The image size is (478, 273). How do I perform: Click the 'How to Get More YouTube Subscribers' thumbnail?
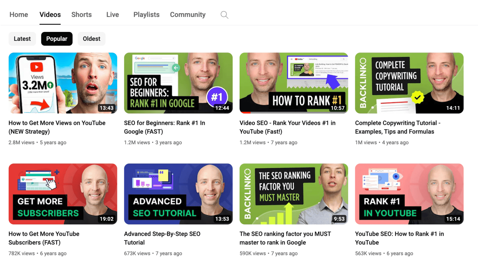(63, 194)
